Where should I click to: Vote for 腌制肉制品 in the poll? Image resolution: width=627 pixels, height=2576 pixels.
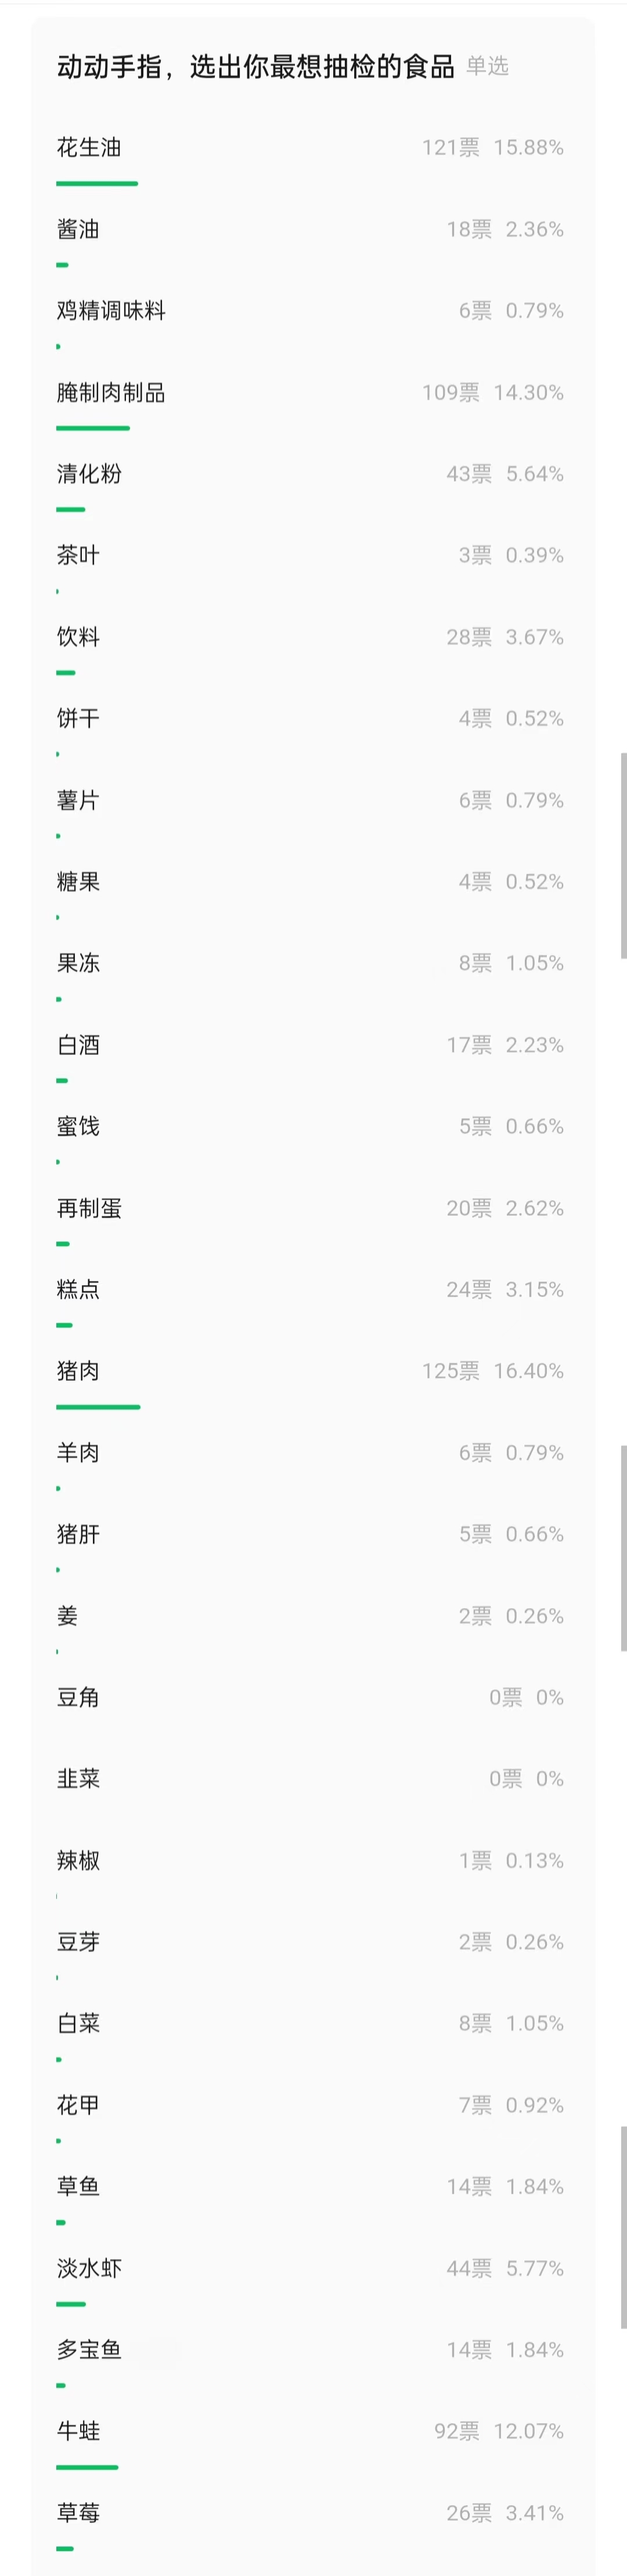point(111,393)
